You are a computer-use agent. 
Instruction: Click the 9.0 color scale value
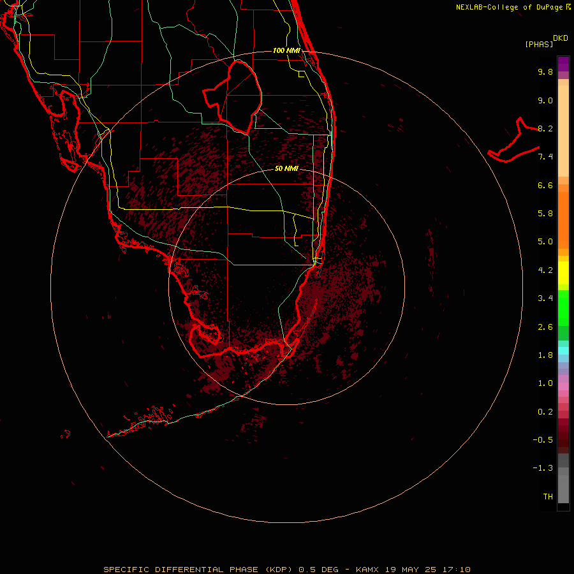tap(545, 100)
